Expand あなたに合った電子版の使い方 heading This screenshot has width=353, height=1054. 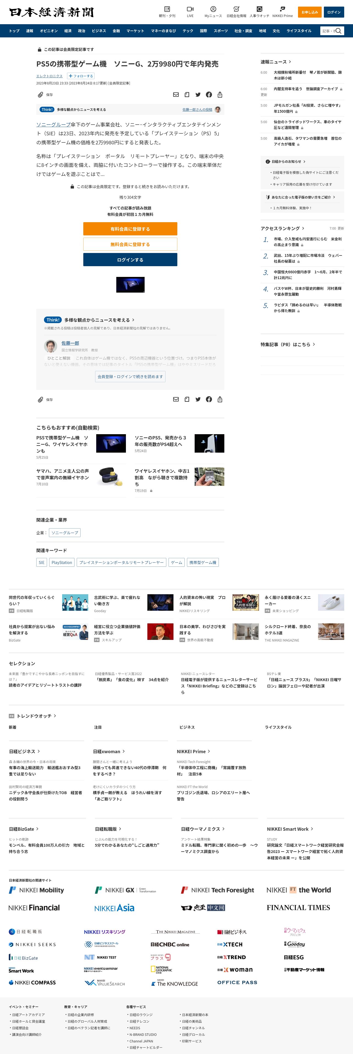pyautogui.click(x=301, y=197)
